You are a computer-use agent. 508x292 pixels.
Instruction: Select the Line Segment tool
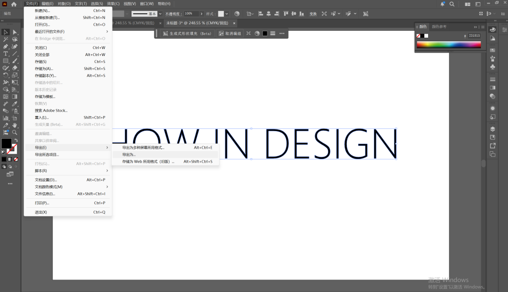pos(14,54)
